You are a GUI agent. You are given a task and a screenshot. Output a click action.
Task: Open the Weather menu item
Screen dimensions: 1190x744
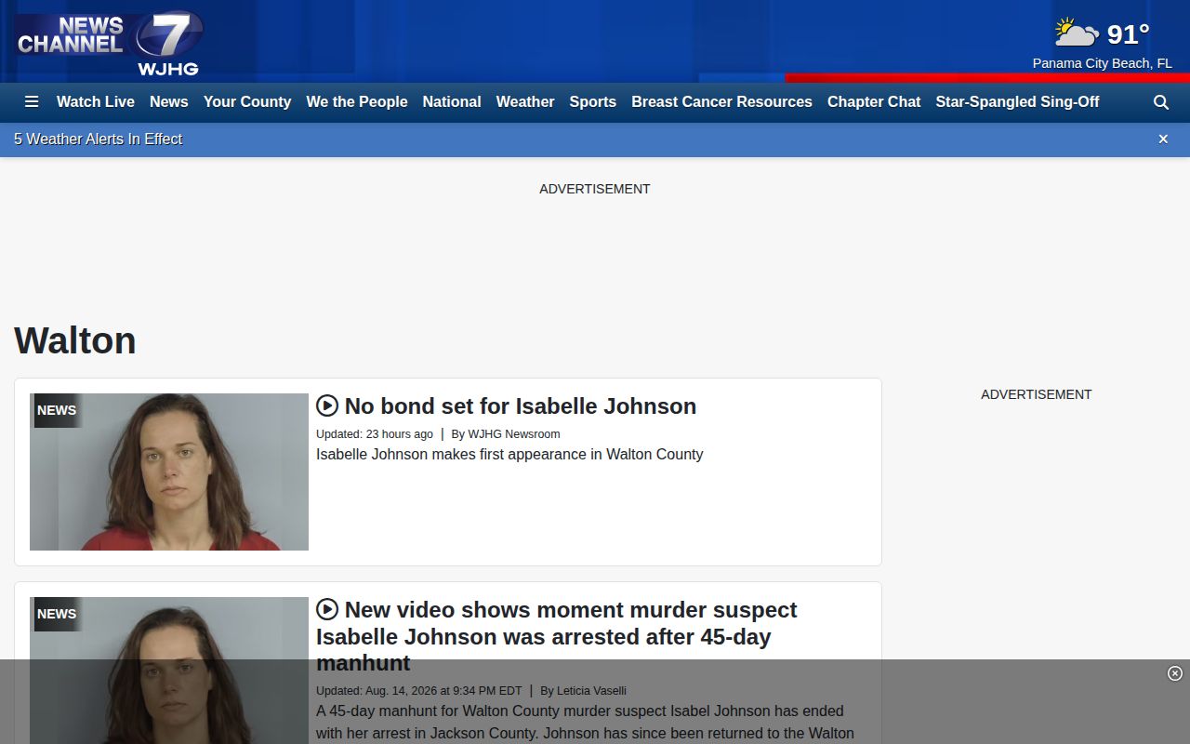pyautogui.click(x=525, y=101)
